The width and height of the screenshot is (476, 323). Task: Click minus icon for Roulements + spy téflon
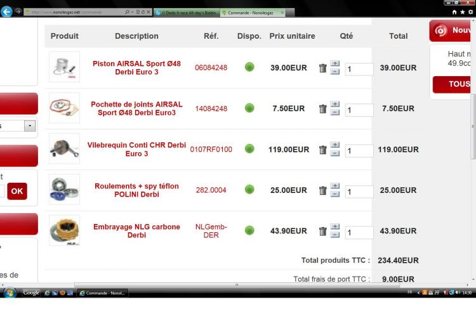pos(335,194)
